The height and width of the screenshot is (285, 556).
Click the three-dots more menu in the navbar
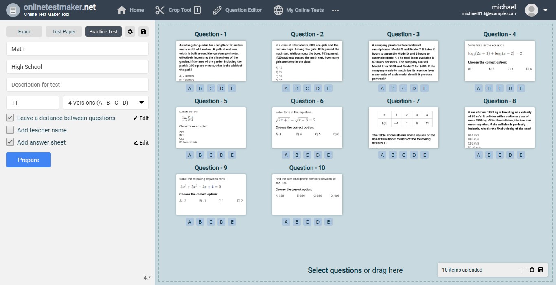335,11
